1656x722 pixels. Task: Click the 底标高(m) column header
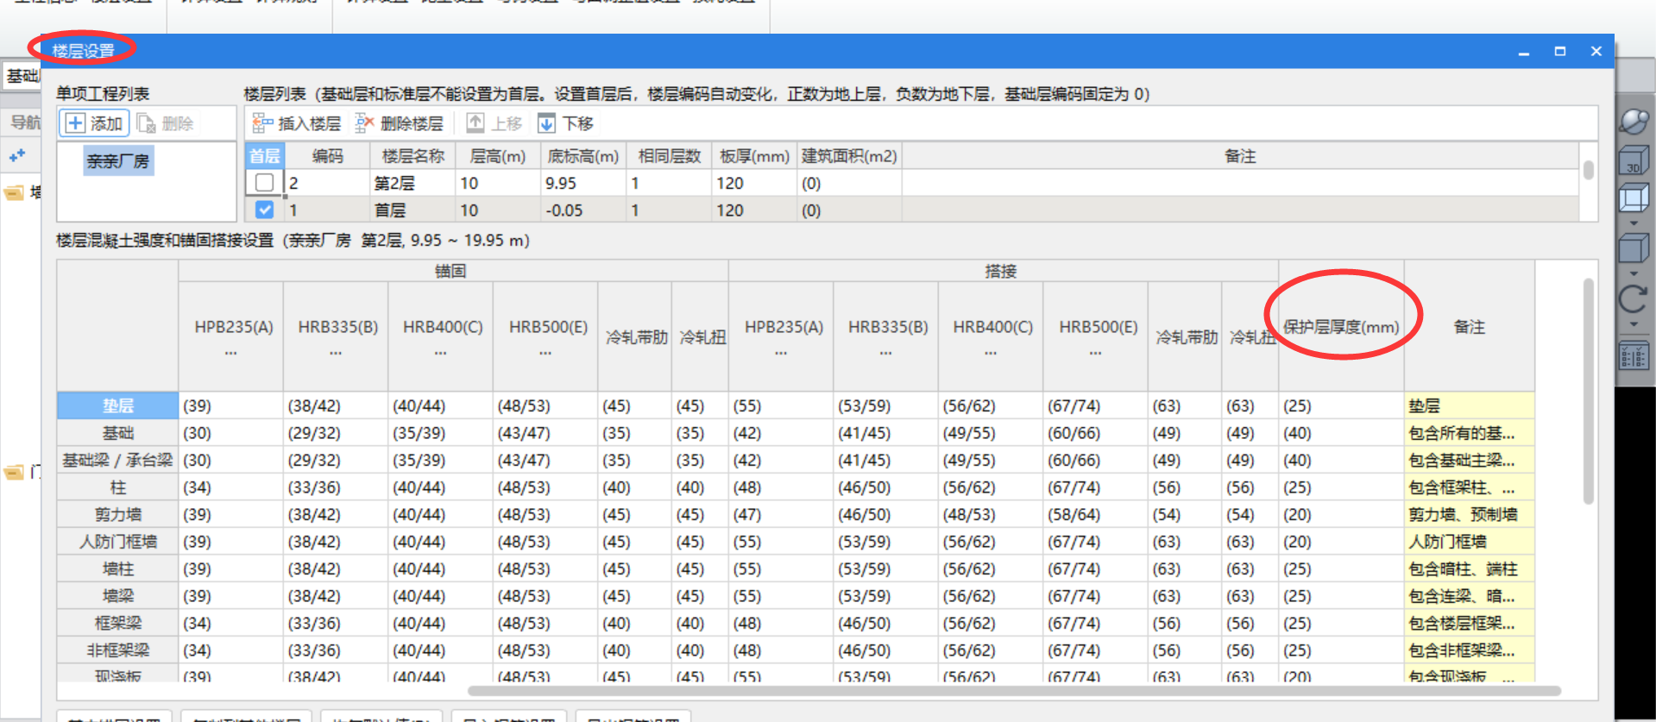[583, 156]
